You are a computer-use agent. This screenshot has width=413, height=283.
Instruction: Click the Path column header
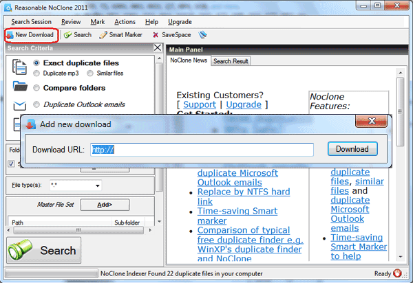[59, 223]
